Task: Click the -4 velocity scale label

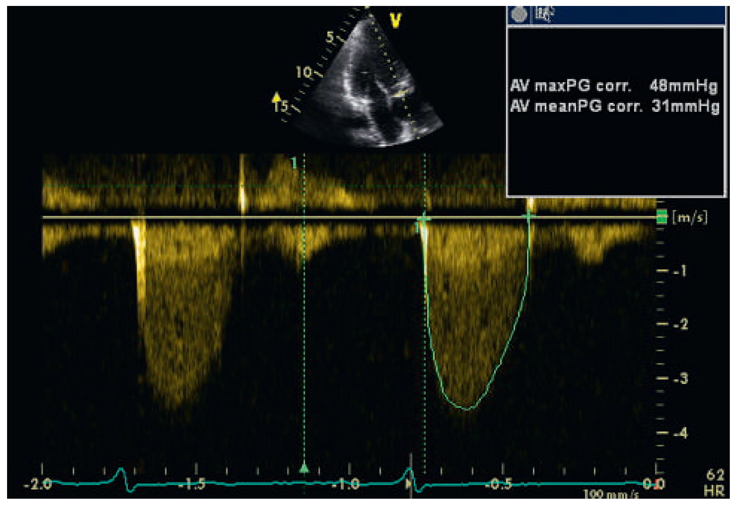Action: click(x=680, y=433)
